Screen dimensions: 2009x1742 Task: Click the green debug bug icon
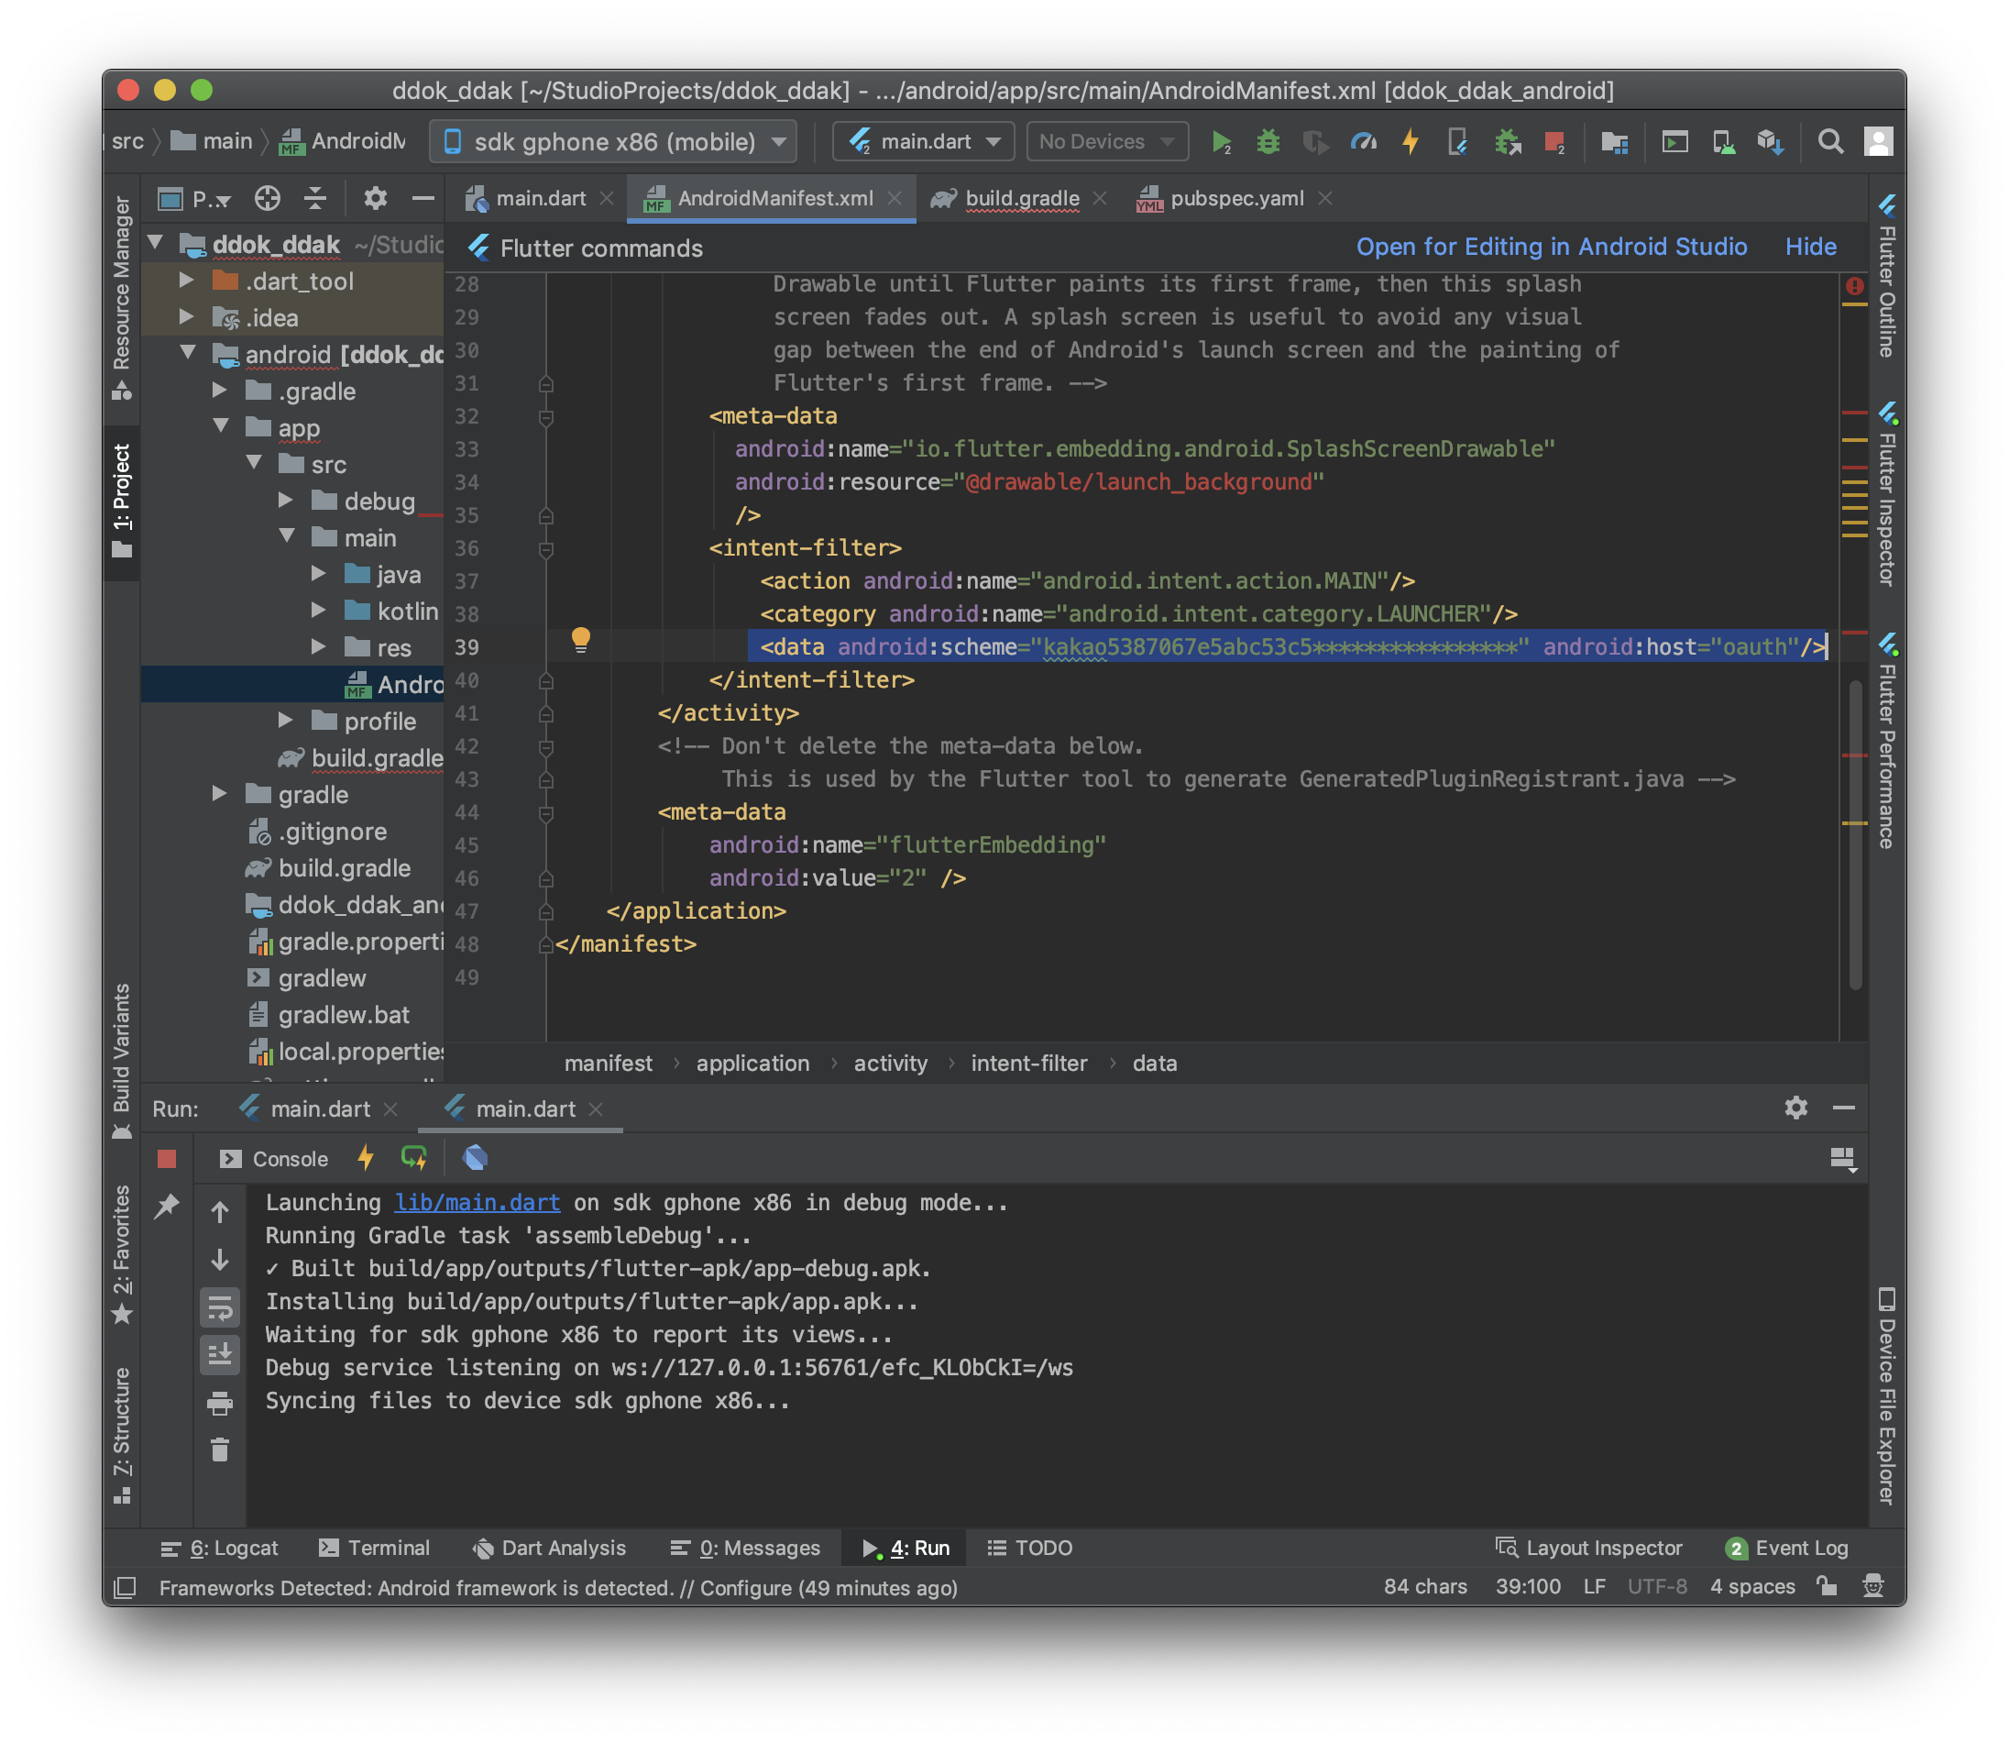1268,142
